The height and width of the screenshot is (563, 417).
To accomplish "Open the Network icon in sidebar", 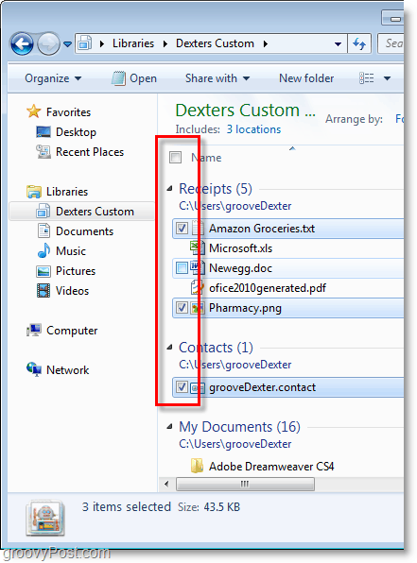I will tap(34, 369).
